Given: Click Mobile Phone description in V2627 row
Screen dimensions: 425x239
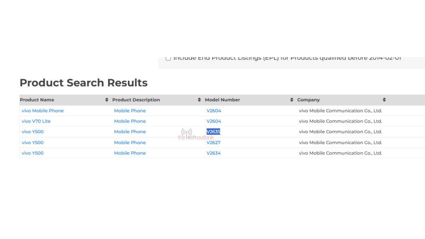Looking at the screenshot, I should 130,142.
